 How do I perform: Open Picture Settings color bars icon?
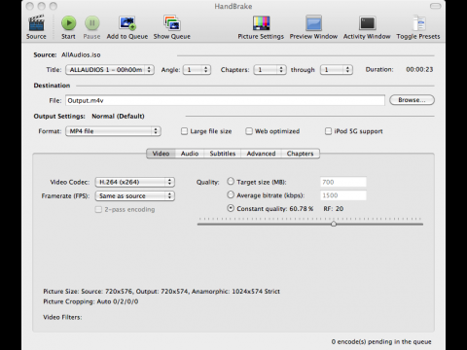point(261,23)
